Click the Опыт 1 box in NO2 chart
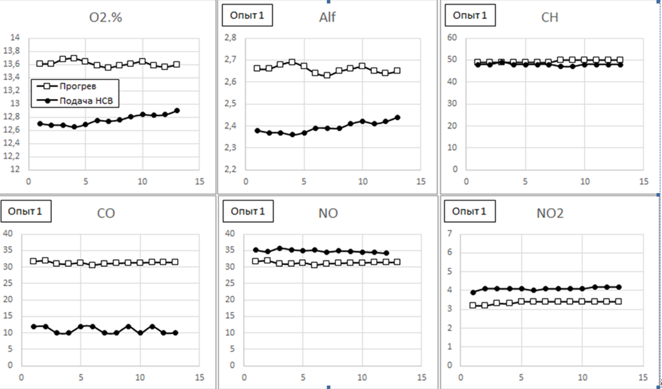This screenshot has width=662, height=389. pos(470,211)
